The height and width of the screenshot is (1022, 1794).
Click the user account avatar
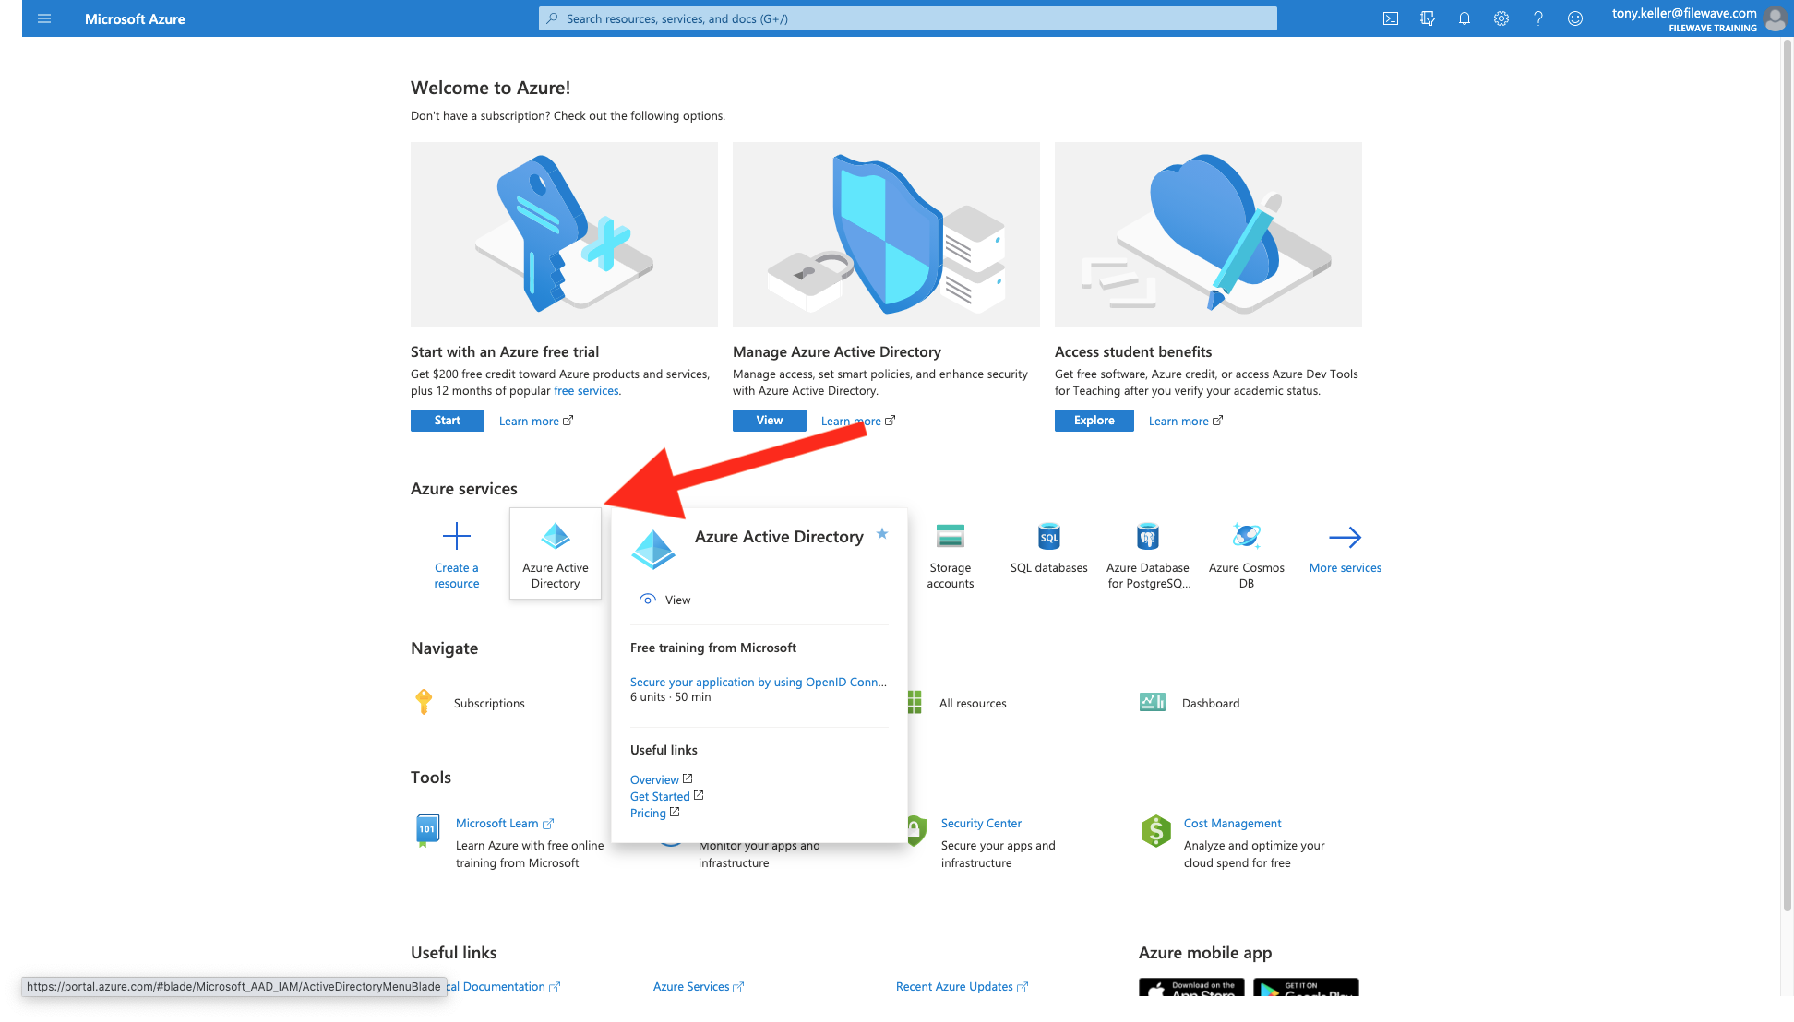[x=1775, y=18]
